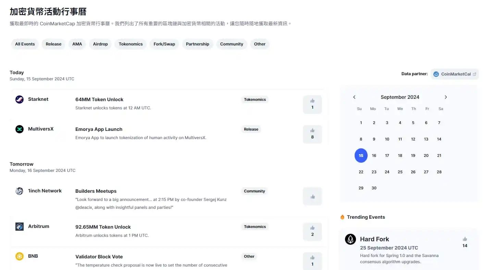Open the 92.65MM Token Unlock event title
The height and width of the screenshot is (270, 493).
(x=103, y=227)
